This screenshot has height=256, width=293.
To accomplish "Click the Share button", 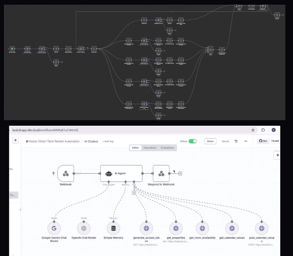I will (x=210, y=141).
